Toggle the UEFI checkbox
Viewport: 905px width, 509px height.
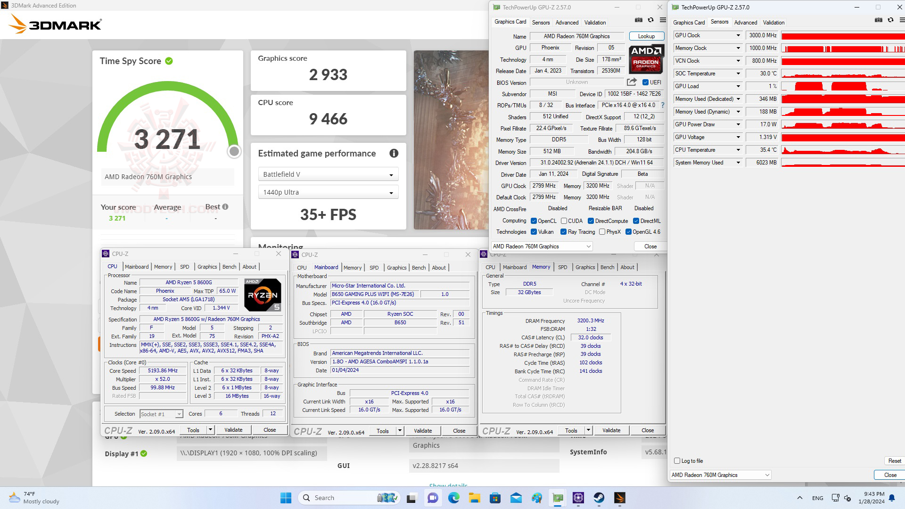click(x=645, y=82)
